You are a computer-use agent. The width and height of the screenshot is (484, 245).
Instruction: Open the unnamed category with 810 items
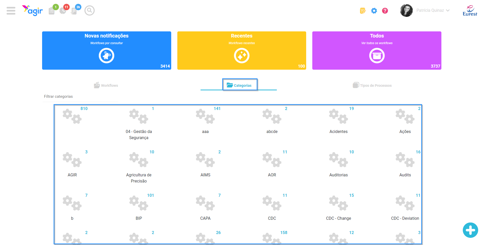tap(72, 116)
